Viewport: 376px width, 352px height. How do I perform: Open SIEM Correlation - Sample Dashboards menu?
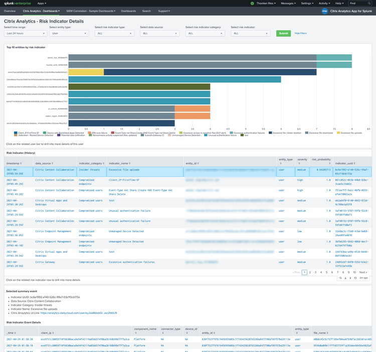91,11
